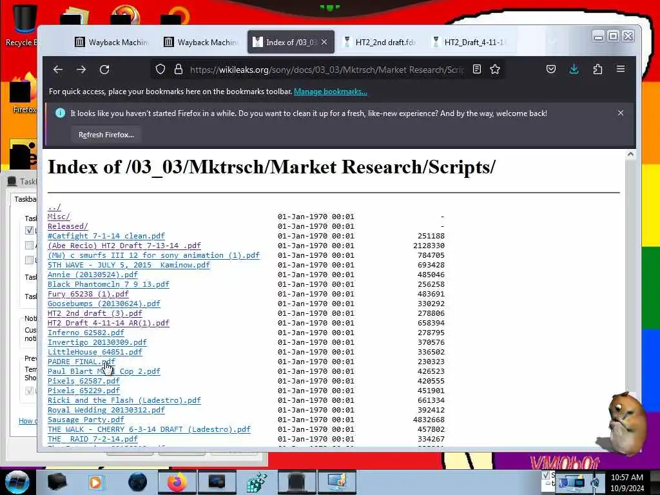The width and height of the screenshot is (660, 495).
Task: Switch to the second Wayback Machine tab
Action: point(201,42)
